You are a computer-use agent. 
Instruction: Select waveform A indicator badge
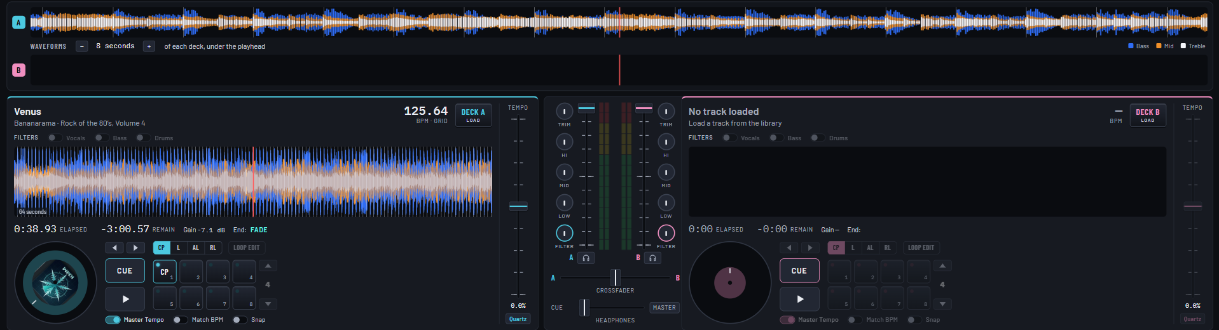coord(18,22)
